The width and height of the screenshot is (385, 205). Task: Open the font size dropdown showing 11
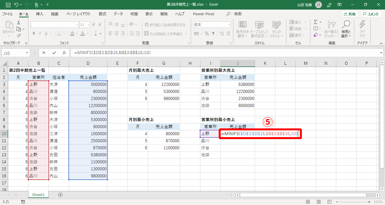(89, 25)
